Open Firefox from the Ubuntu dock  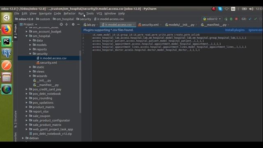pos(7,30)
